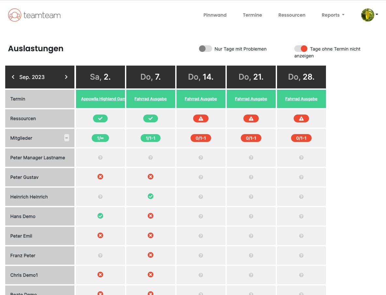Screen dimensions: 386x295
Task: Click Hans Demo's green check on Sa, 2.
Action: click(100, 216)
